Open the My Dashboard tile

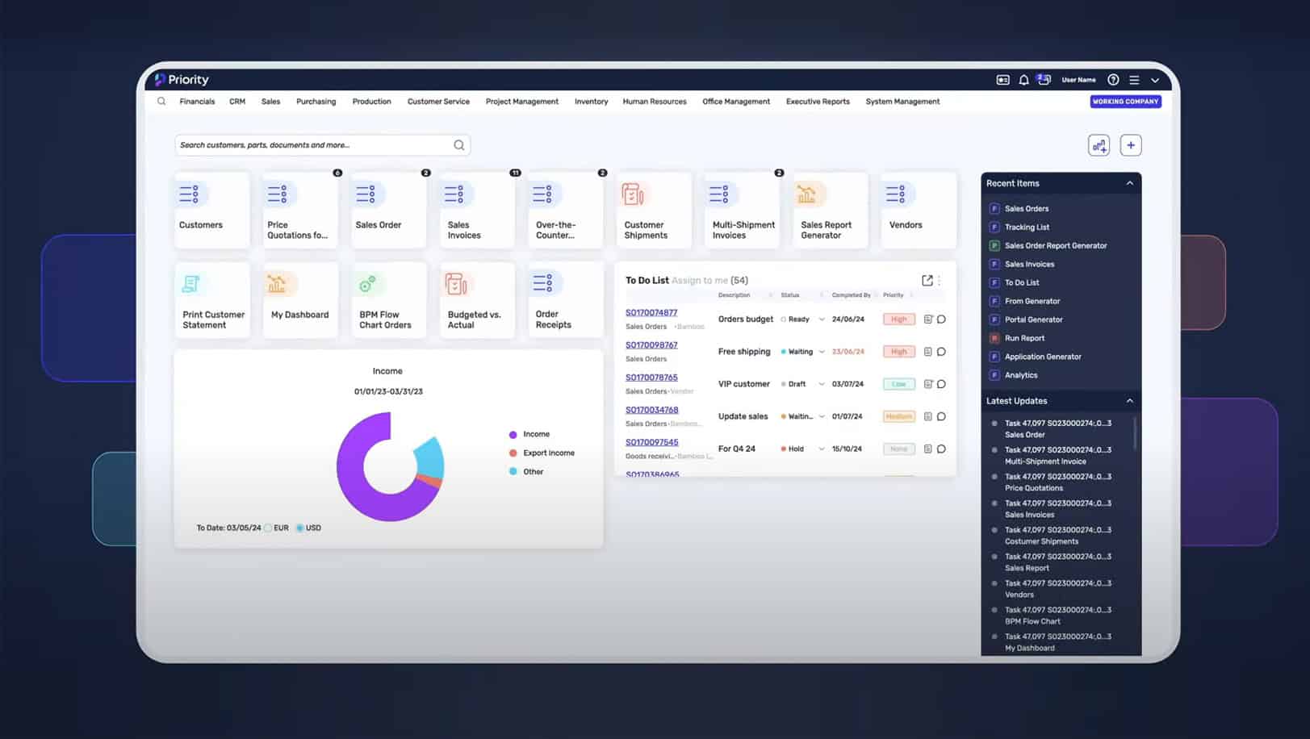click(300, 299)
